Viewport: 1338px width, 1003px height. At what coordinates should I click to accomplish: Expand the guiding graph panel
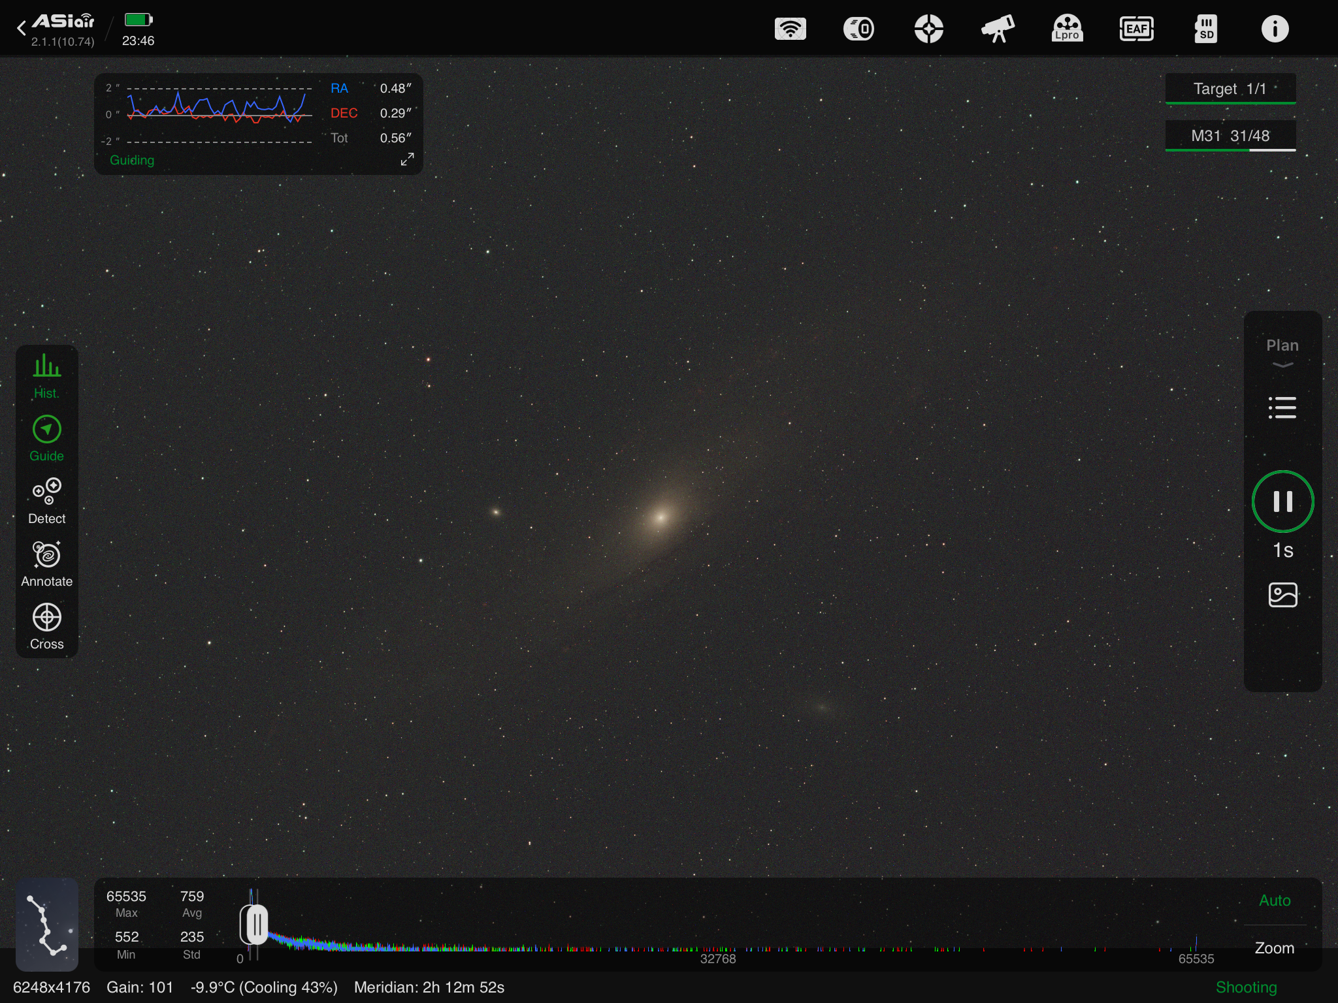click(407, 159)
